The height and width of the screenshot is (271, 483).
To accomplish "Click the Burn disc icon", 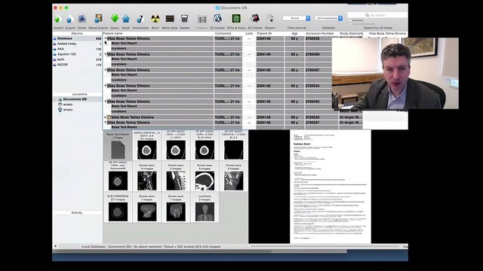I will click(x=155, y=19).
